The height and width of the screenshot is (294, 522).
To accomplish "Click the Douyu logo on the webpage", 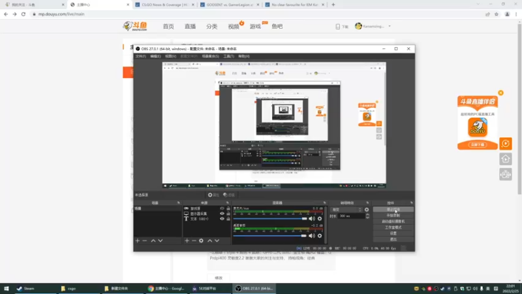I will (135, 26).
